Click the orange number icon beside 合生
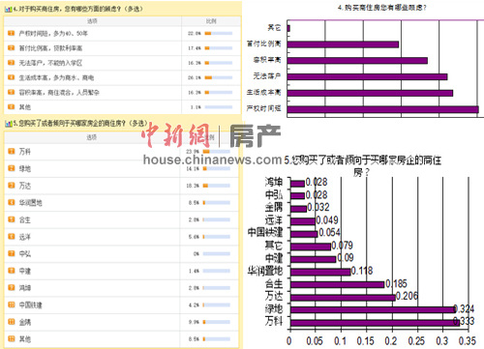The height and width of the screenshot is (349, 484). [x=12, y=219]
